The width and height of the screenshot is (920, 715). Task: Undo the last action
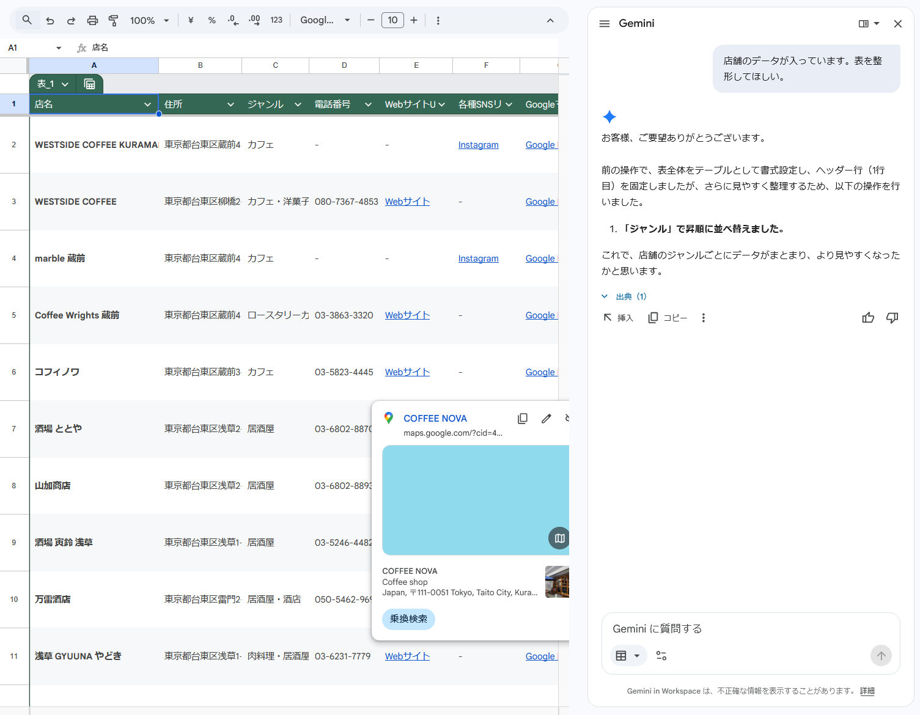(50, 20)
